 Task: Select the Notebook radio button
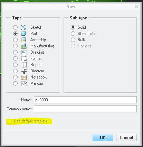point(15,77)
